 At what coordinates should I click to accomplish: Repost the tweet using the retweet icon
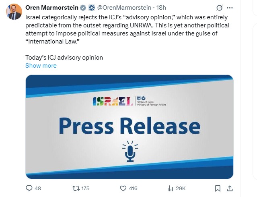coord(75,188)
